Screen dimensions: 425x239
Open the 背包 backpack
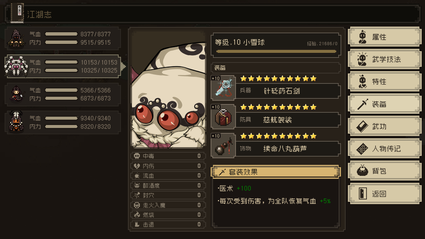(384, 171)
